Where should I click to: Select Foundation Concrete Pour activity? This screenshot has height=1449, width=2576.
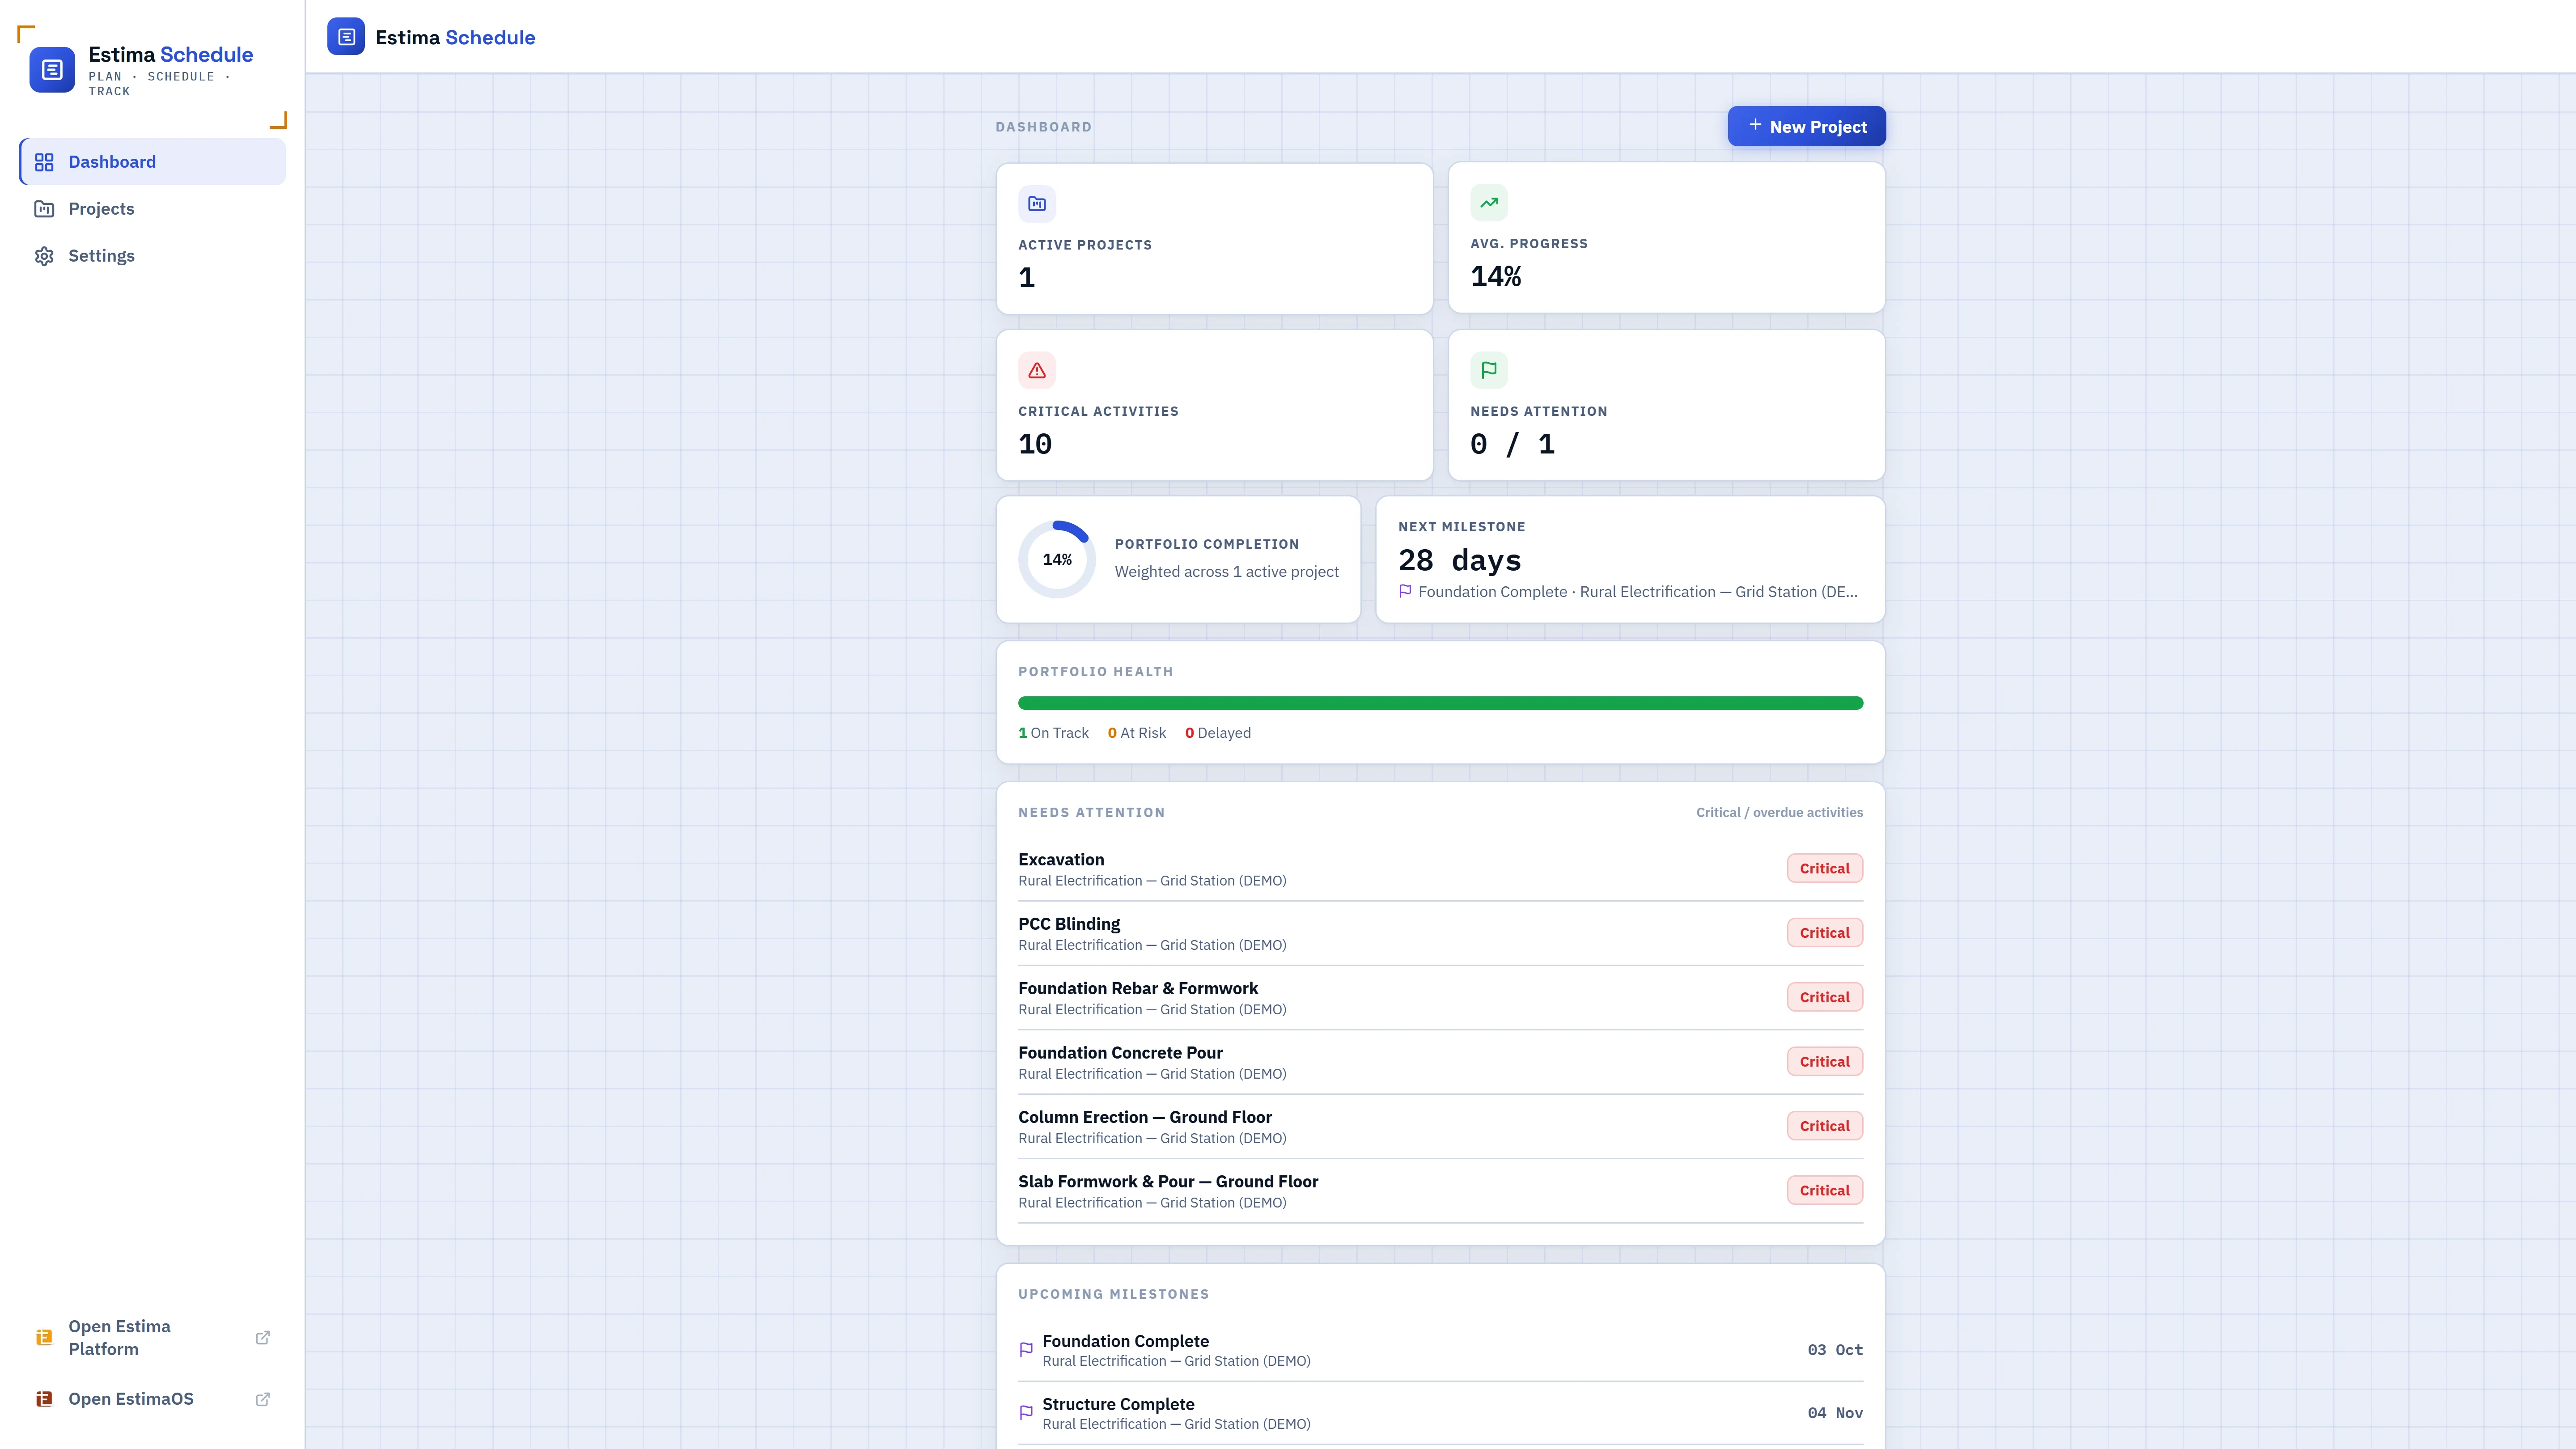pos(1440,1062)
